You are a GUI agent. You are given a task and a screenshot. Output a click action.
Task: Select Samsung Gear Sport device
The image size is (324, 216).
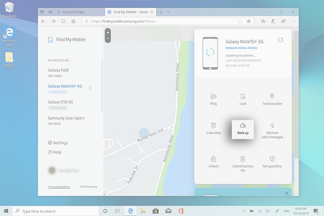[66, 120]
